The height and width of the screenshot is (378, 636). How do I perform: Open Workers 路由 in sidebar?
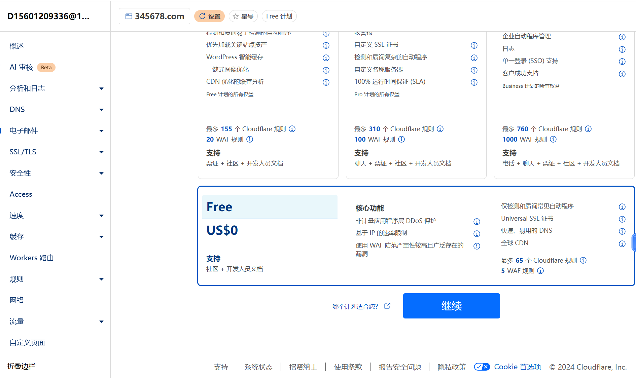(x=32, y=258)
